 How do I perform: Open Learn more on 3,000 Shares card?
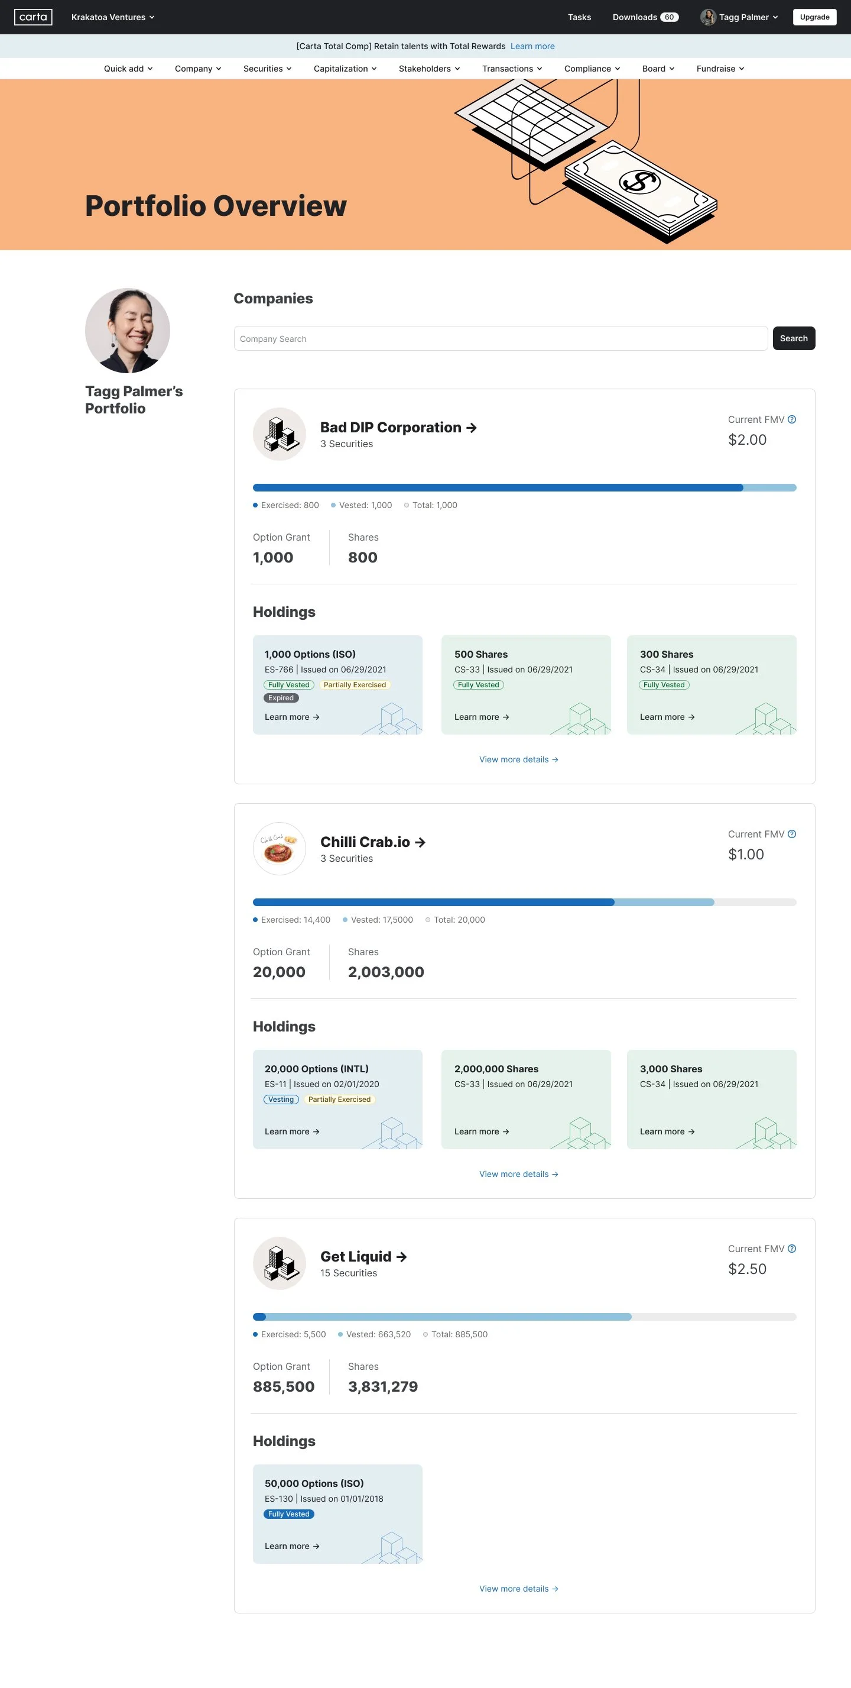point(667,1131)
